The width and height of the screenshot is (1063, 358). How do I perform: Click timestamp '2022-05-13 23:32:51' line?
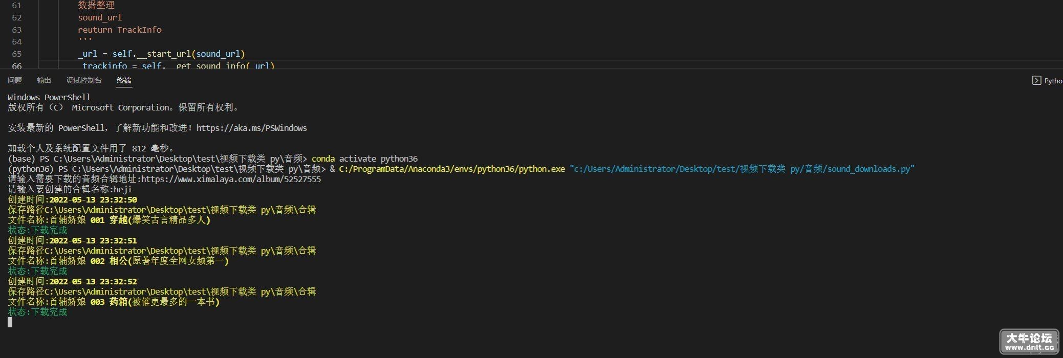[x=72, y=240]
